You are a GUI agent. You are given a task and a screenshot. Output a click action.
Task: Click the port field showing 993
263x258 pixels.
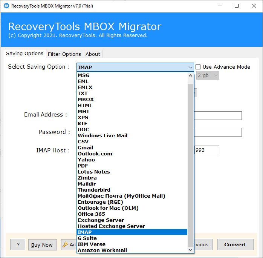pyautogui.click(x=207, y=150)
